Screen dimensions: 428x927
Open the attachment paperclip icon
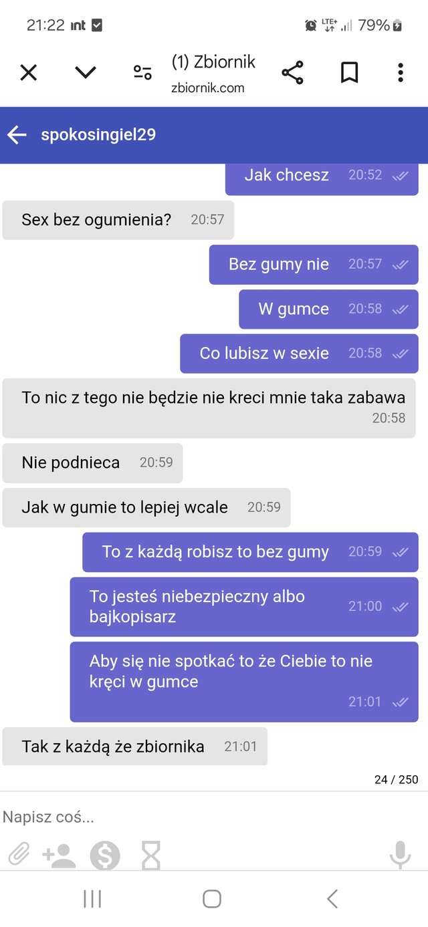(19, 855)
